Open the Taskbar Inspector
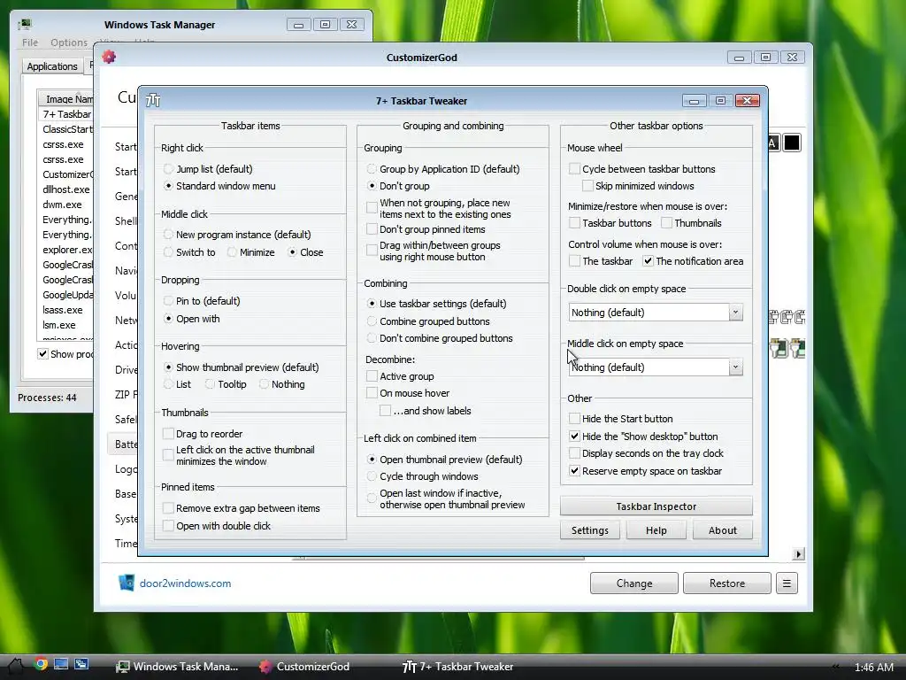 (x=656, y=506)
